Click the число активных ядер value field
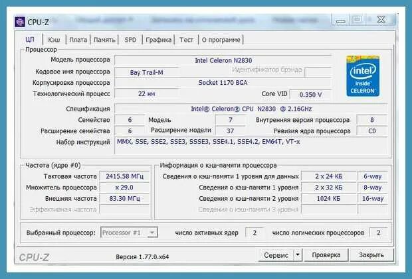Screen dimensions: 412x279 click(x=255, y=233)
